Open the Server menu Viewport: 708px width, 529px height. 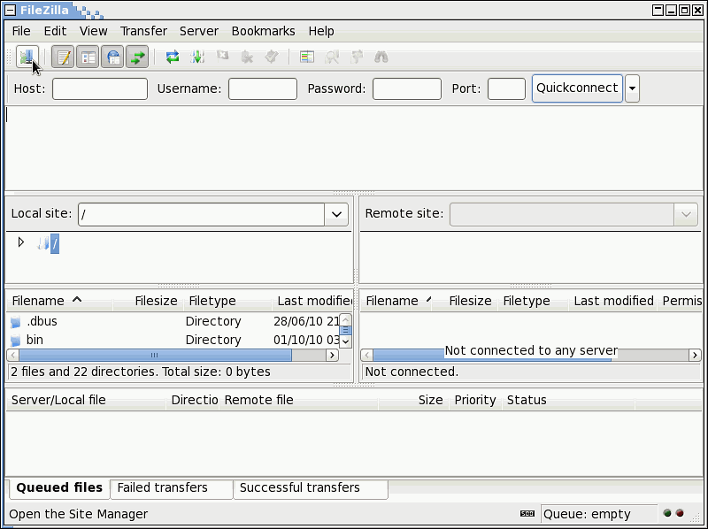[x=199, y=31]
